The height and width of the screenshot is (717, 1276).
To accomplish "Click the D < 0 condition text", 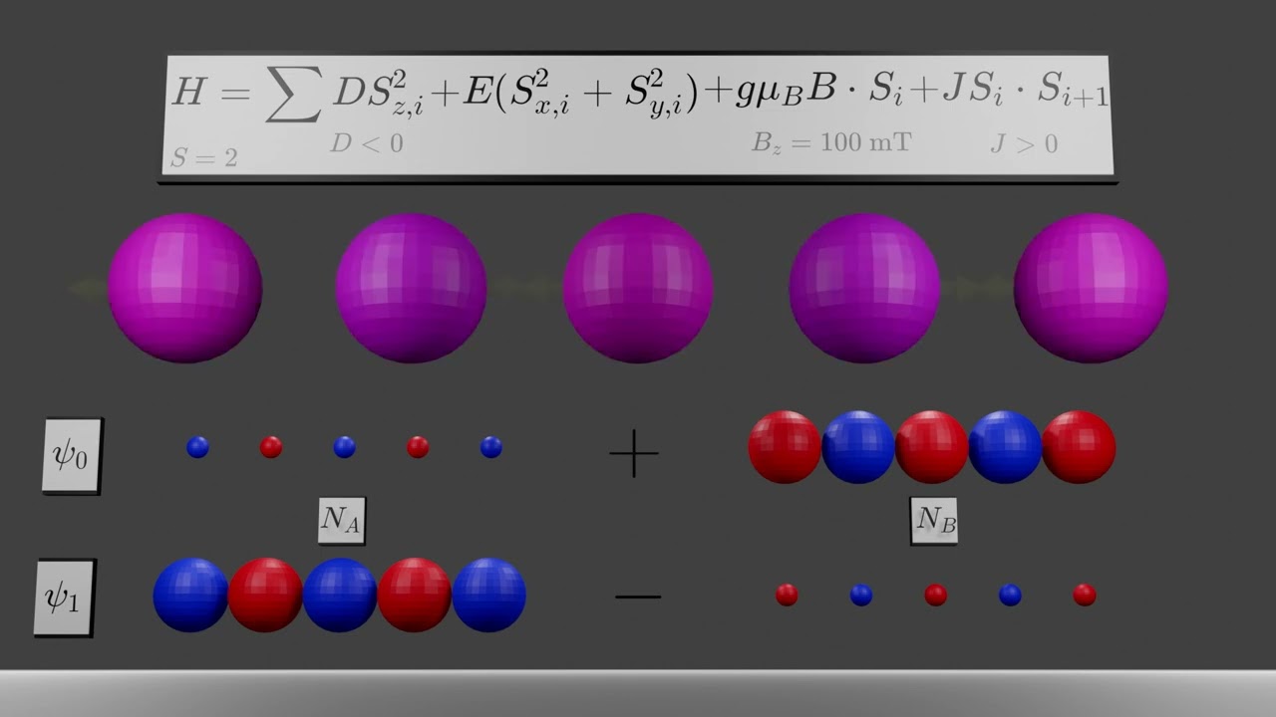I will pyautogui.click(x=367, y=144).
